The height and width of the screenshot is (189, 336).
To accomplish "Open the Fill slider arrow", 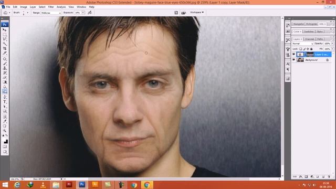I will coord(332,49).
